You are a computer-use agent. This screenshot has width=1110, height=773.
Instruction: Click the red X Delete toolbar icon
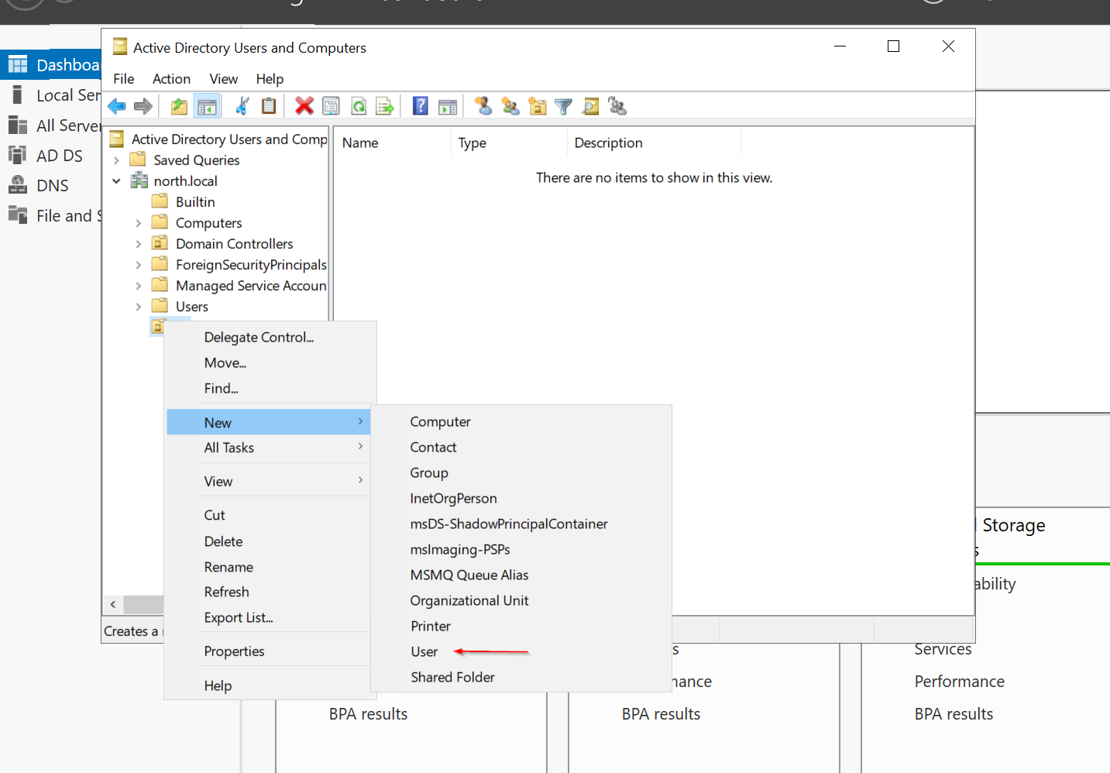[304, 106]
